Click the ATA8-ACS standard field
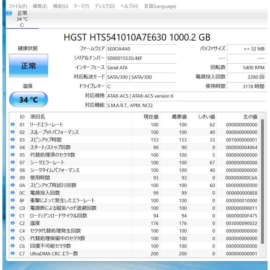The image size is (270, 270). coord(186,96)
